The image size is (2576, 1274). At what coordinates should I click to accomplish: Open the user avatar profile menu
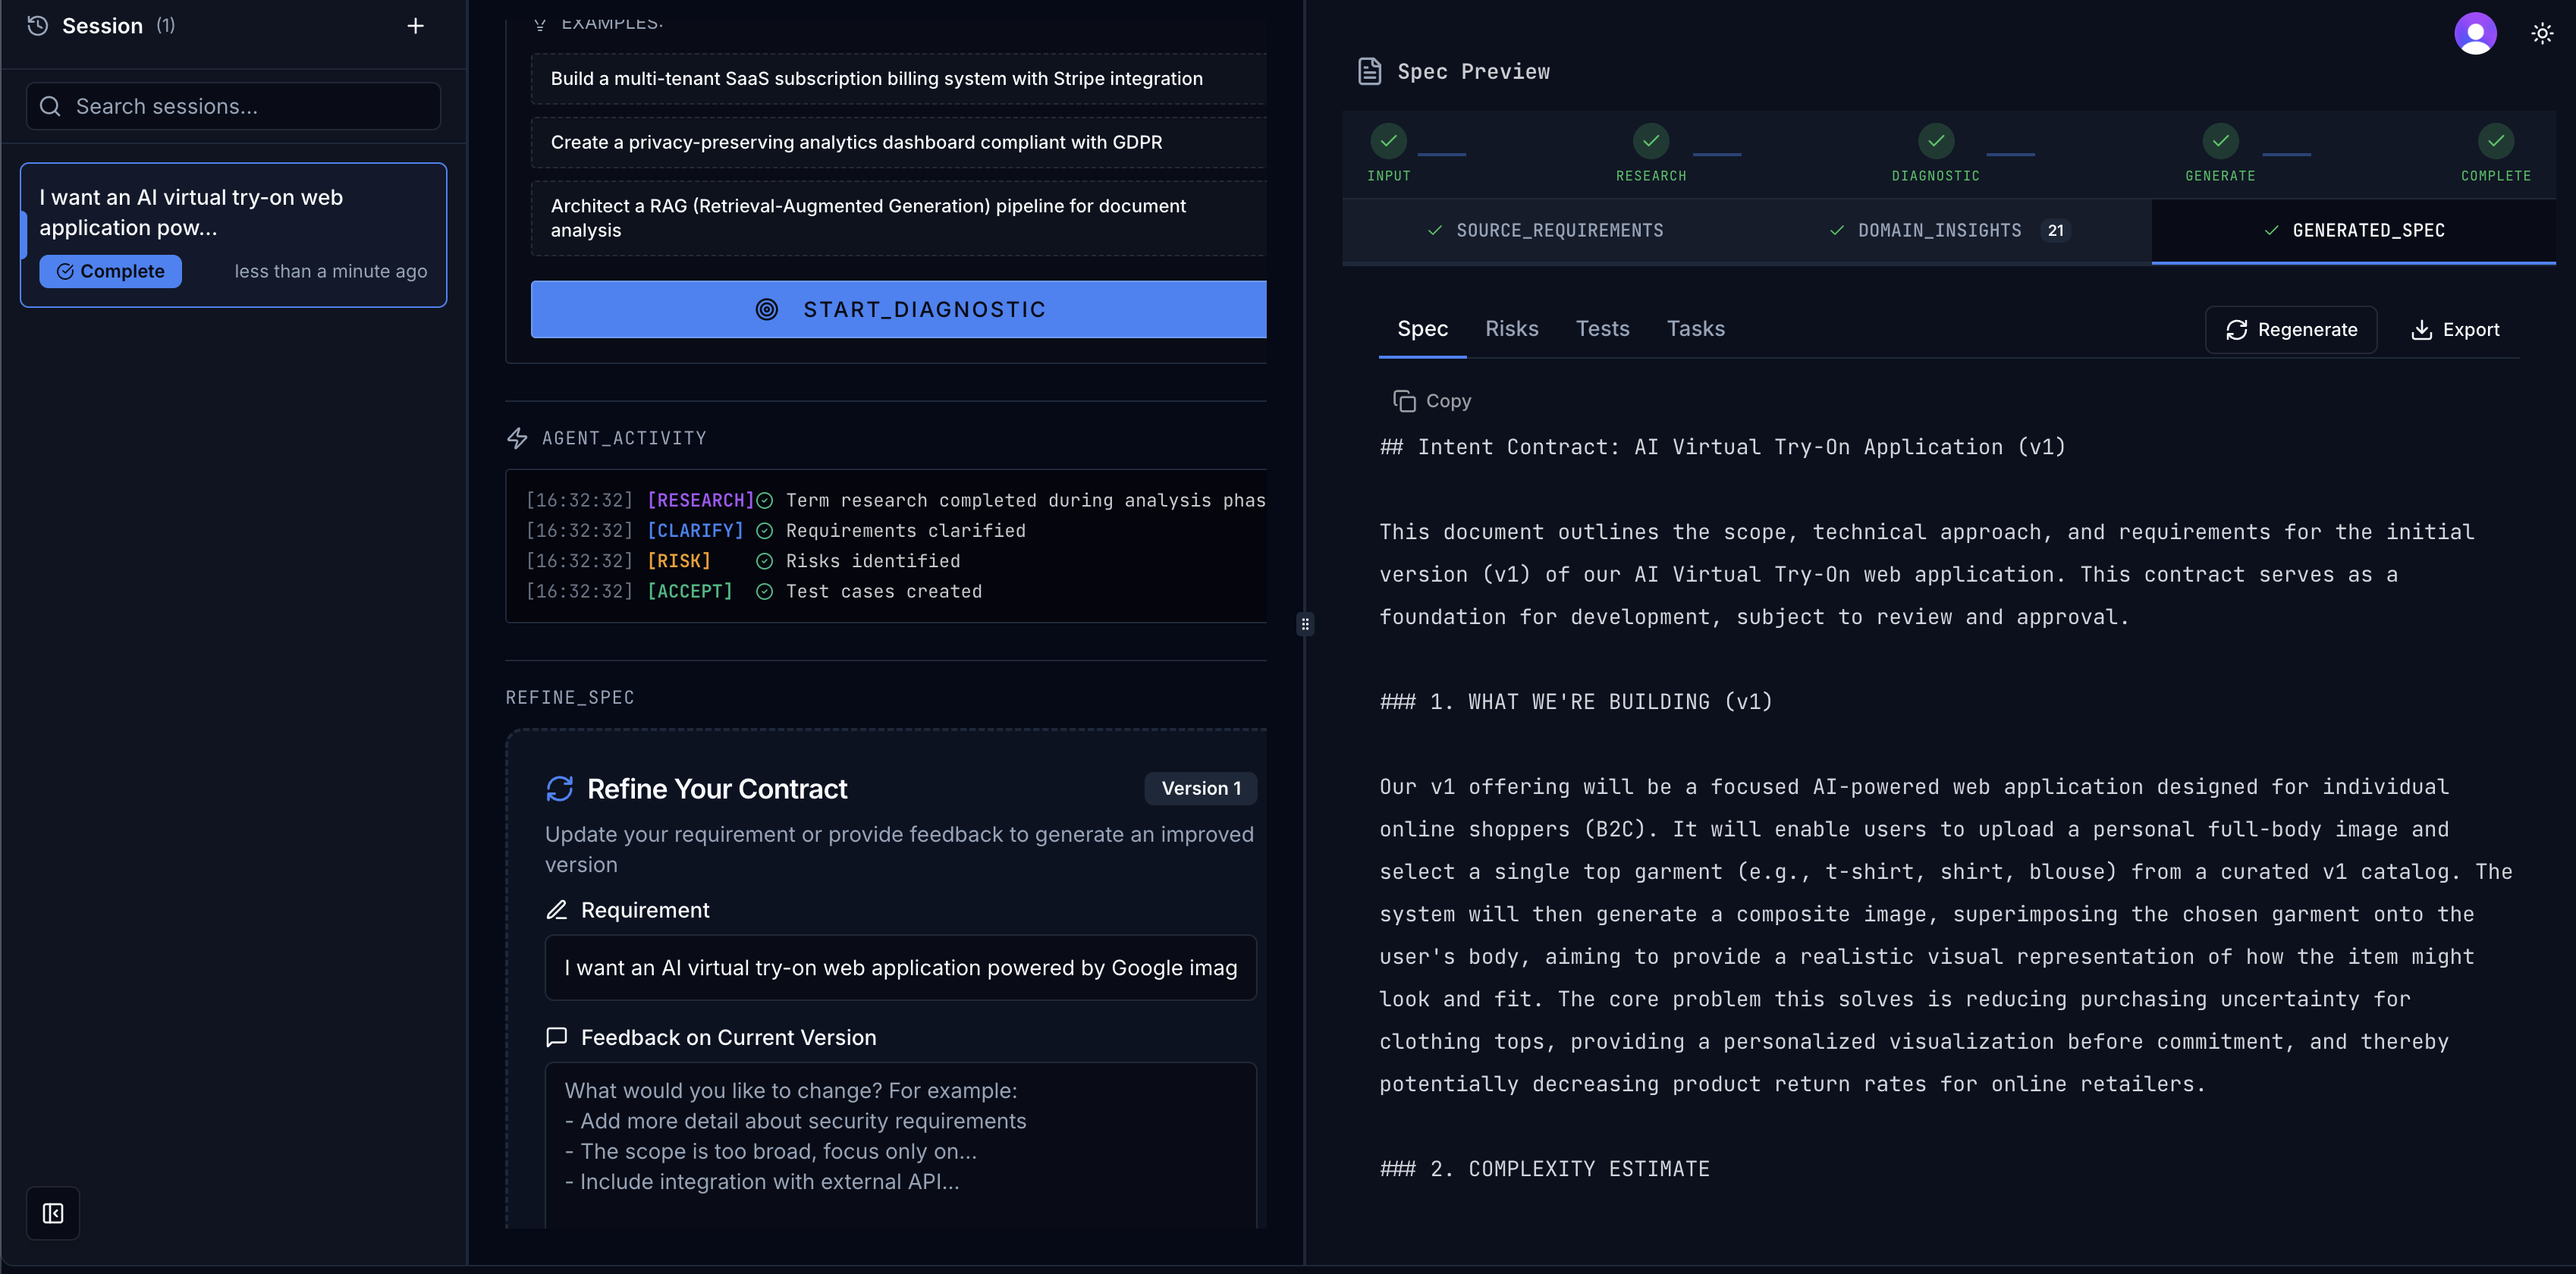coord(2474,34)
